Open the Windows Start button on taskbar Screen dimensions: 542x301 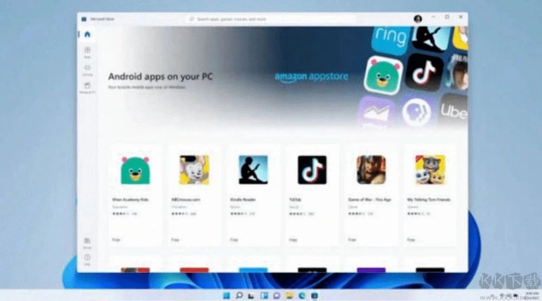tap(225, 295)
